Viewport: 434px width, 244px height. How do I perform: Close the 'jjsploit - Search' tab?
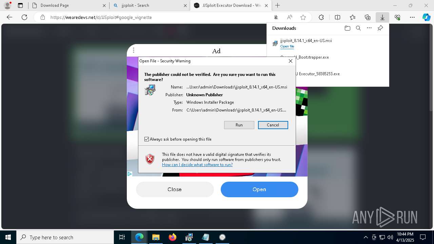coord(185,5)
